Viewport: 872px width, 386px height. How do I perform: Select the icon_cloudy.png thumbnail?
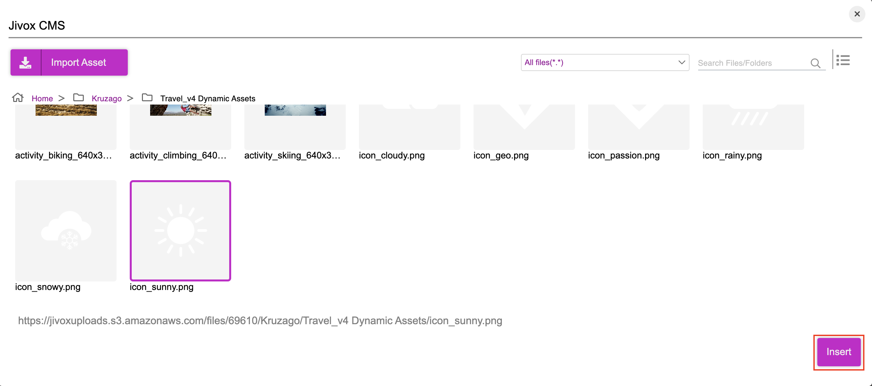410,127
